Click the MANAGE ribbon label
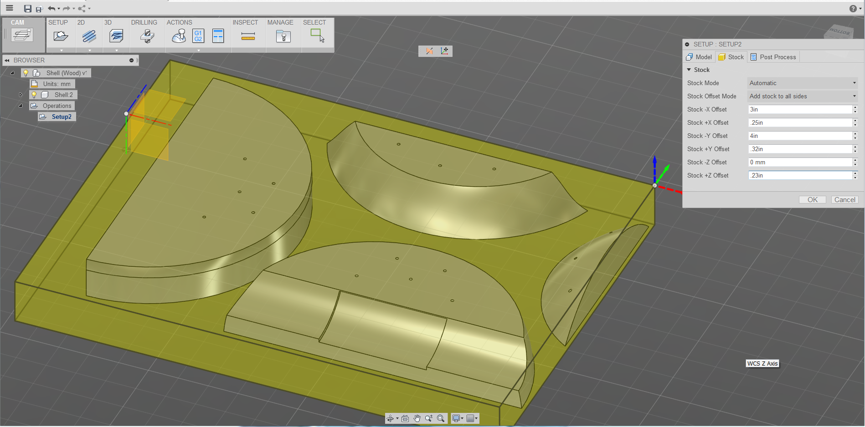The height and width of the screenshot is (427, 865). point(280,22)
